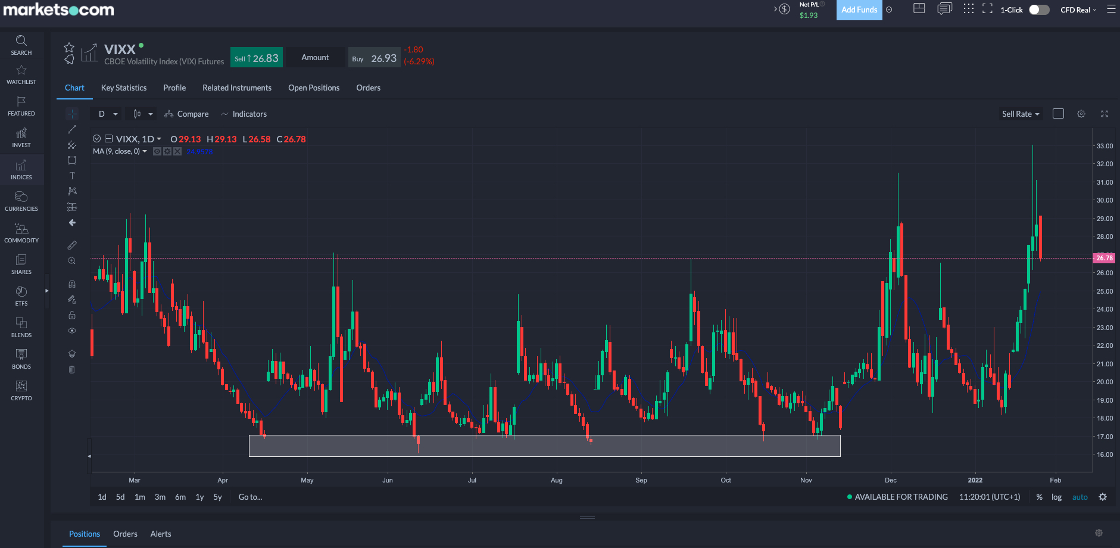Open the Sell Rate dropdown
The width and height of the screenshot is (1120, 548).
[1021, 114]
